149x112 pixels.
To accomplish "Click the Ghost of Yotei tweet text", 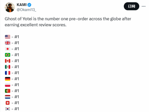I will point(68,22).
